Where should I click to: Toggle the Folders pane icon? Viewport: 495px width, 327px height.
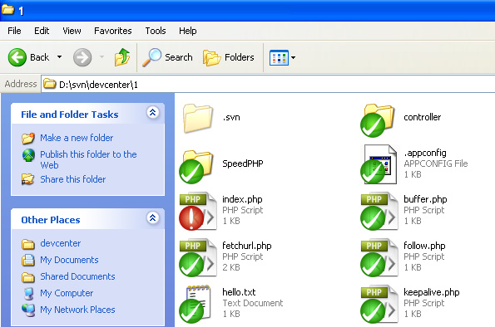[x=211, y=57]
